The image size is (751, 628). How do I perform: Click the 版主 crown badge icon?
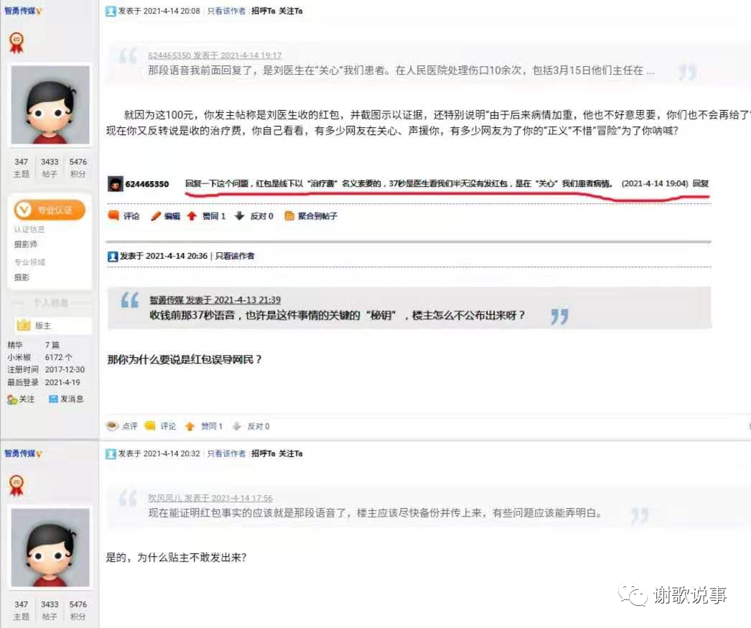[23, 325]
